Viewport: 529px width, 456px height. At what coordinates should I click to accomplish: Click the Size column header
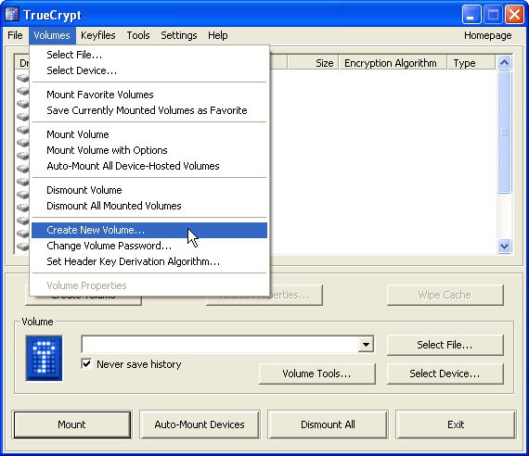[313, 63]
